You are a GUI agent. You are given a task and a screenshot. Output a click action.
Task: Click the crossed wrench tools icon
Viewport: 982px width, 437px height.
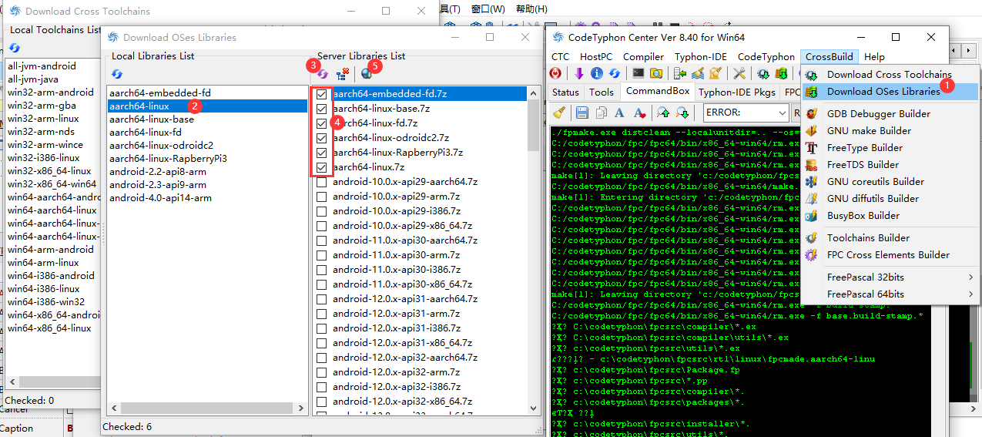739,73
